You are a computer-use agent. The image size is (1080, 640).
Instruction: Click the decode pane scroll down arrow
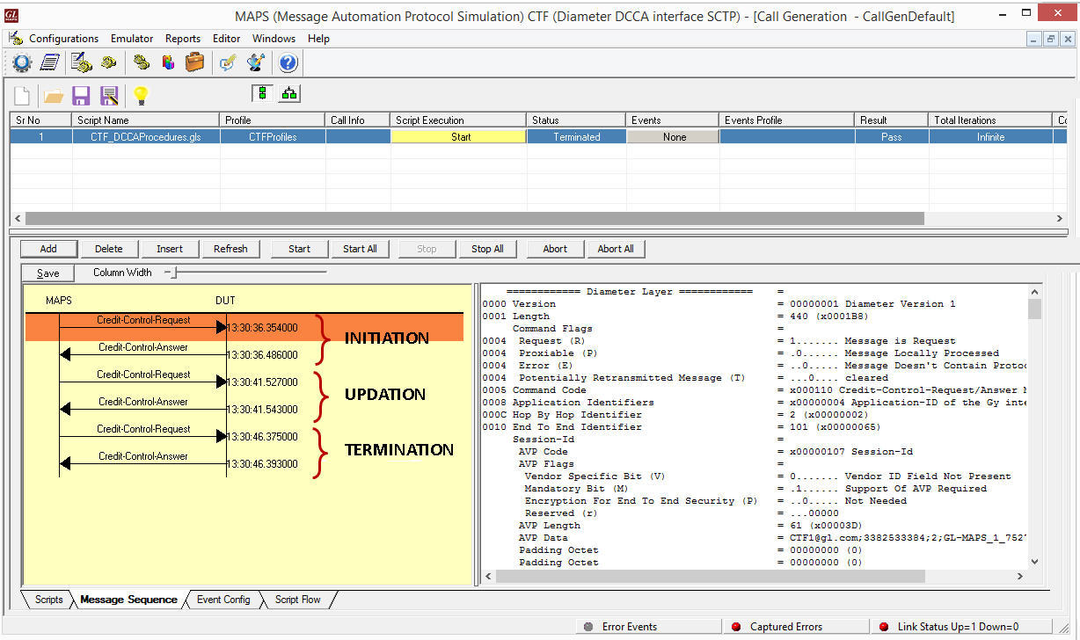(x=1034, y=562)
